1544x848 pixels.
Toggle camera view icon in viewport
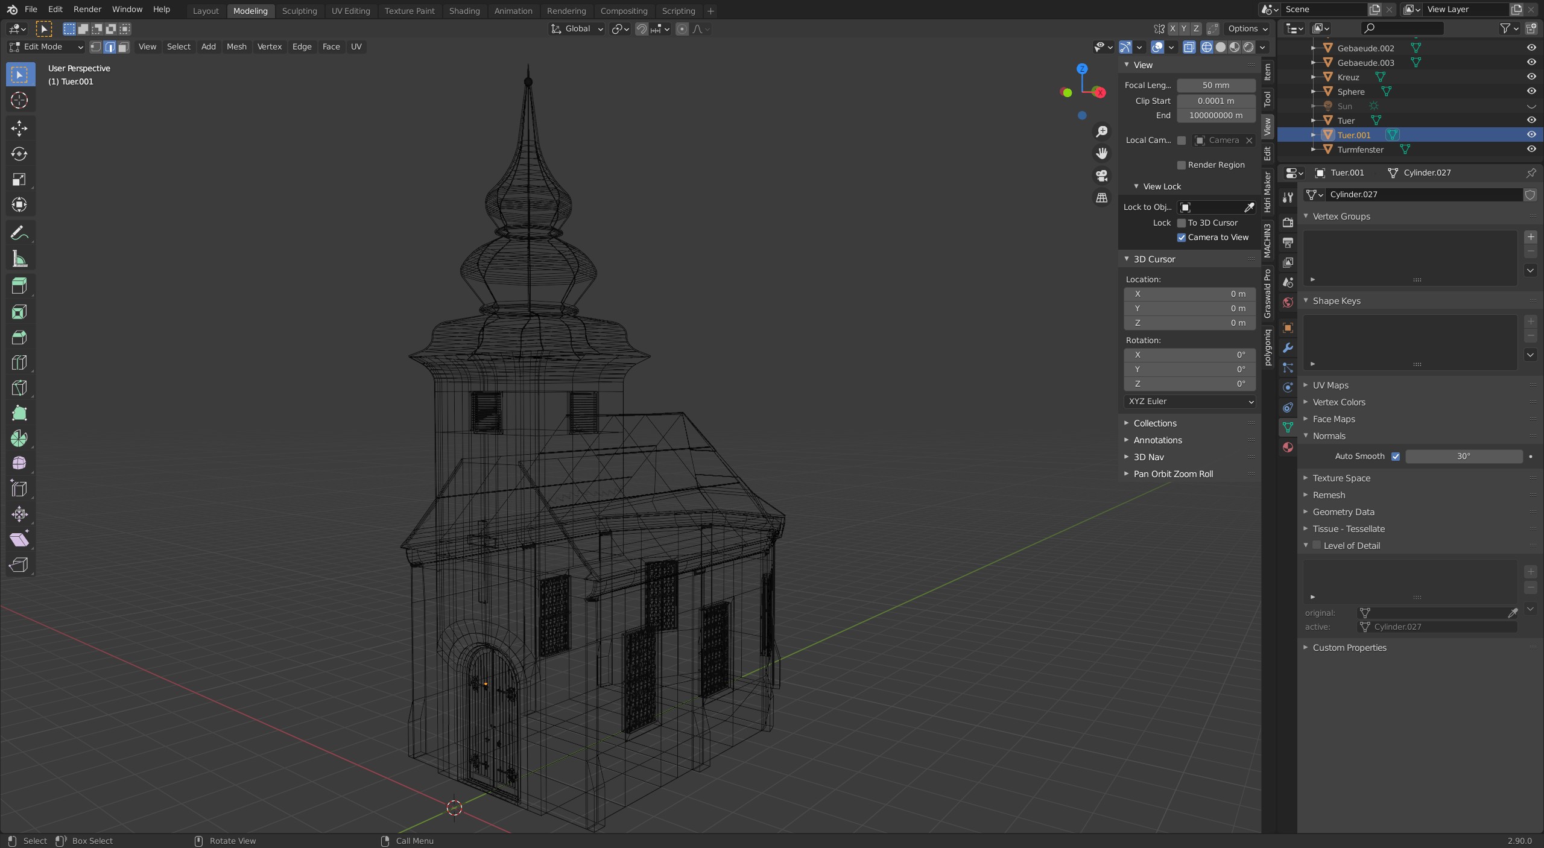coord(1102,176)
